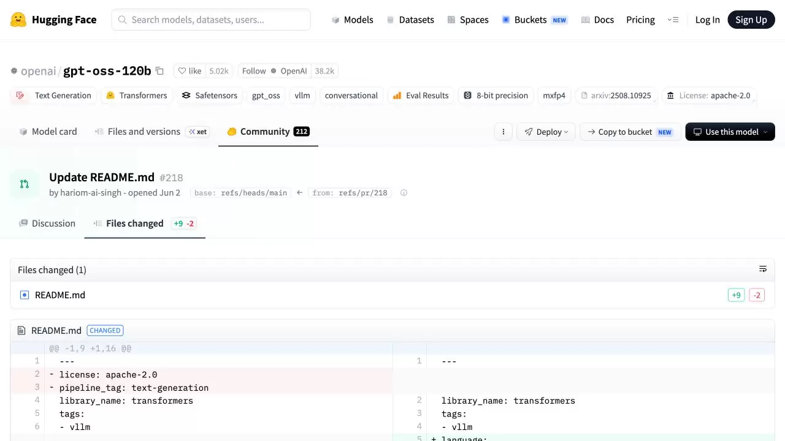Screen dimensions: 785x441
Task: Click the like heart button
Action: pyautogui.click(x=190, y=71)
